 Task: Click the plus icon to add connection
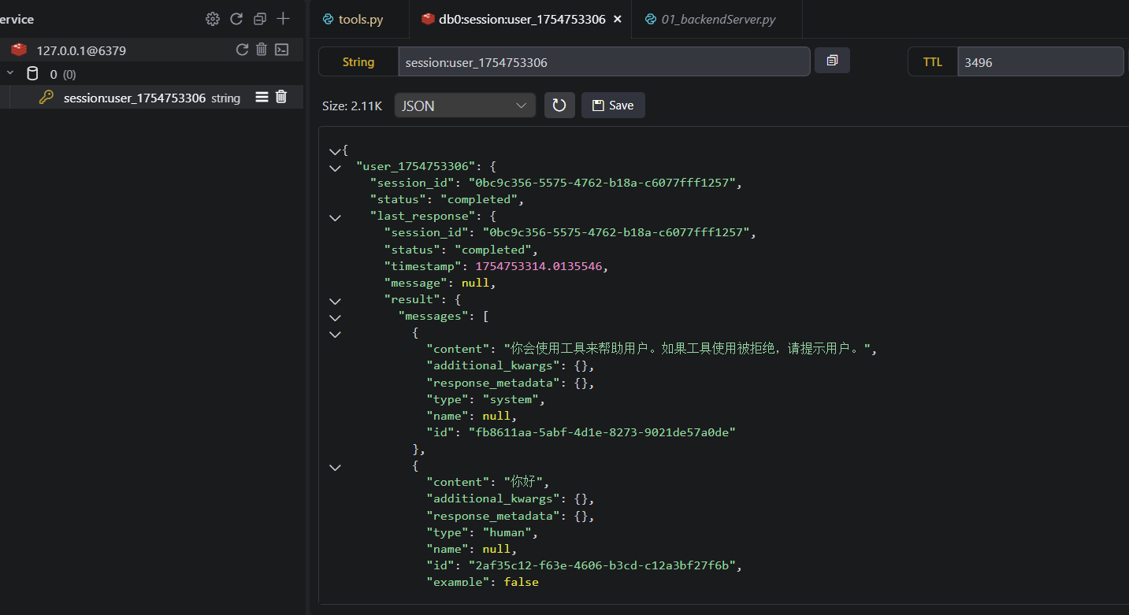point(283,19)
